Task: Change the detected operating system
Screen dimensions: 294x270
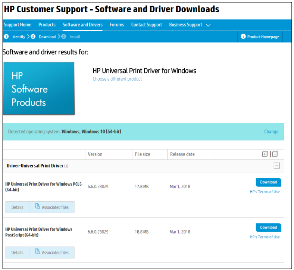Action: pos(271,132)
